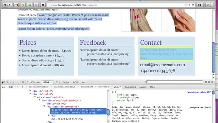Image resolution: width=218 pixels, height=123 pixels.
Task: Select the h3 Contact node in HTML tree
Action: pyautogui.click(x=57, y=104)
